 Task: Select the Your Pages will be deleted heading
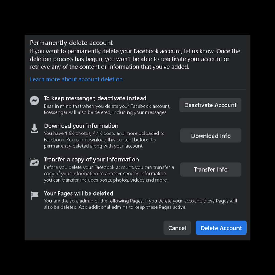[x=79, y=193]
